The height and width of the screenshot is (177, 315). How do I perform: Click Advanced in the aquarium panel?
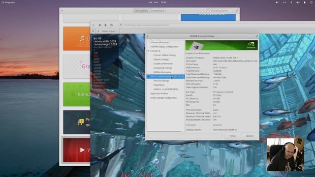[99, 83]
